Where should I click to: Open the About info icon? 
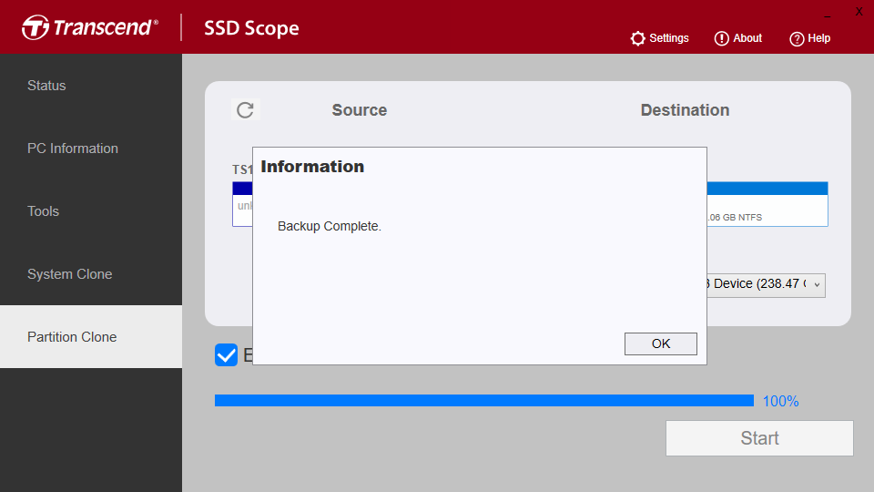[x=721, y=38]
